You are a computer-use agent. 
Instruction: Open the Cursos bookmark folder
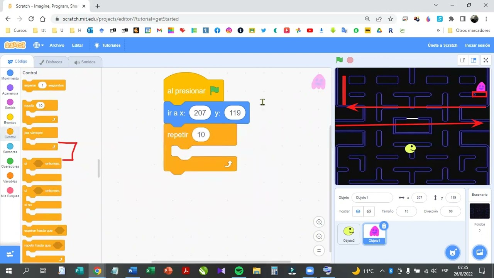(17, 30)
